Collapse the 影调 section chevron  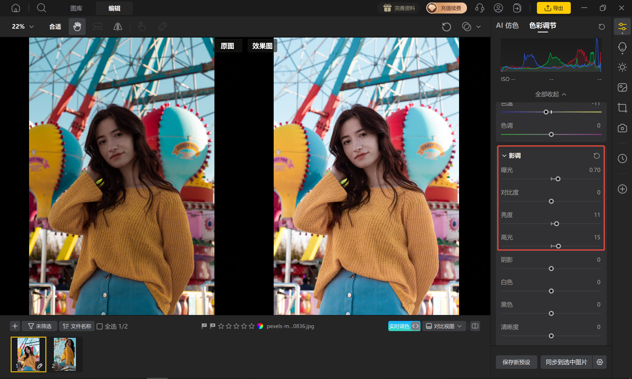pyautogui.click(x=504, y=156)
